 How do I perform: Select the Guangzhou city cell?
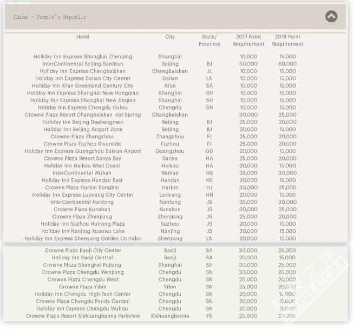click(170, 151)
